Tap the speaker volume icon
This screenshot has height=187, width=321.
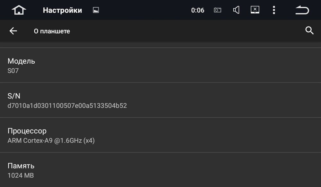[x=236, y=10]
